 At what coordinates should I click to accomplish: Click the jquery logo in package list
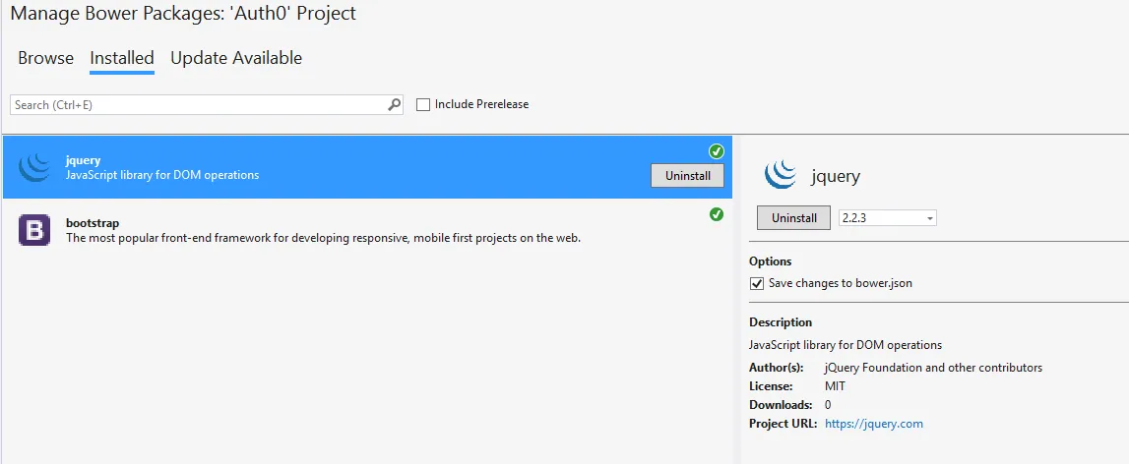34,167
